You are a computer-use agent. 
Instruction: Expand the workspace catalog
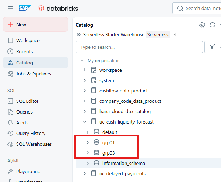tap(85, 70)
